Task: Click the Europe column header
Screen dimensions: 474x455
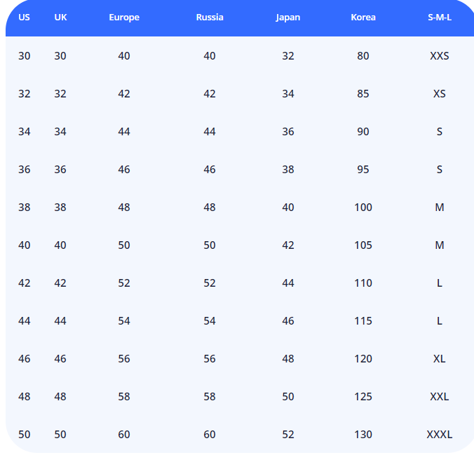Action: pyautogui.click(x=124, y=18)
